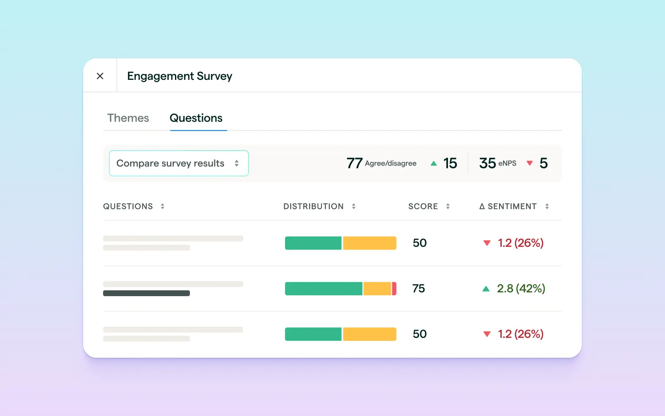Click the score 75 in the second row

(418, 288)
